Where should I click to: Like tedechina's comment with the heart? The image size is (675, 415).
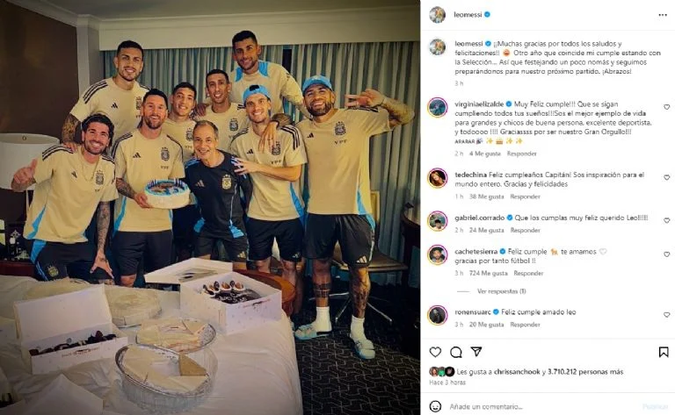(666, 177)
